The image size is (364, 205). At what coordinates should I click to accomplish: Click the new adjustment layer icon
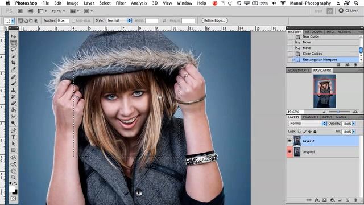click(332, 200)
